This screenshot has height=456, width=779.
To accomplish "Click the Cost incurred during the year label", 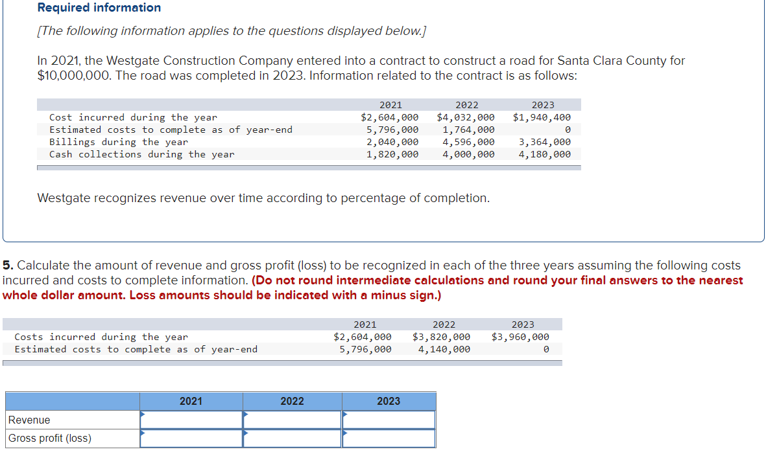I will point(133,117).
